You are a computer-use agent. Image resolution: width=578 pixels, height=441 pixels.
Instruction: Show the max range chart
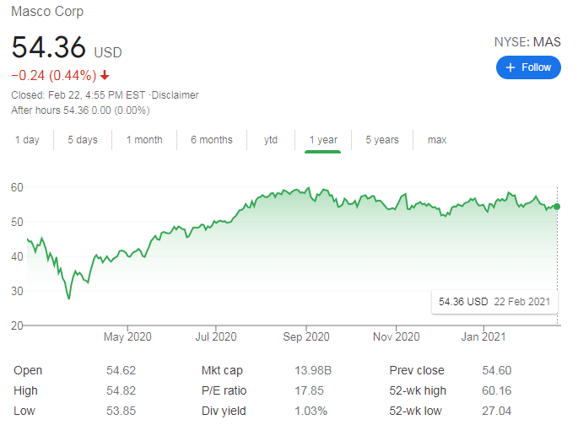coord(437,140)
